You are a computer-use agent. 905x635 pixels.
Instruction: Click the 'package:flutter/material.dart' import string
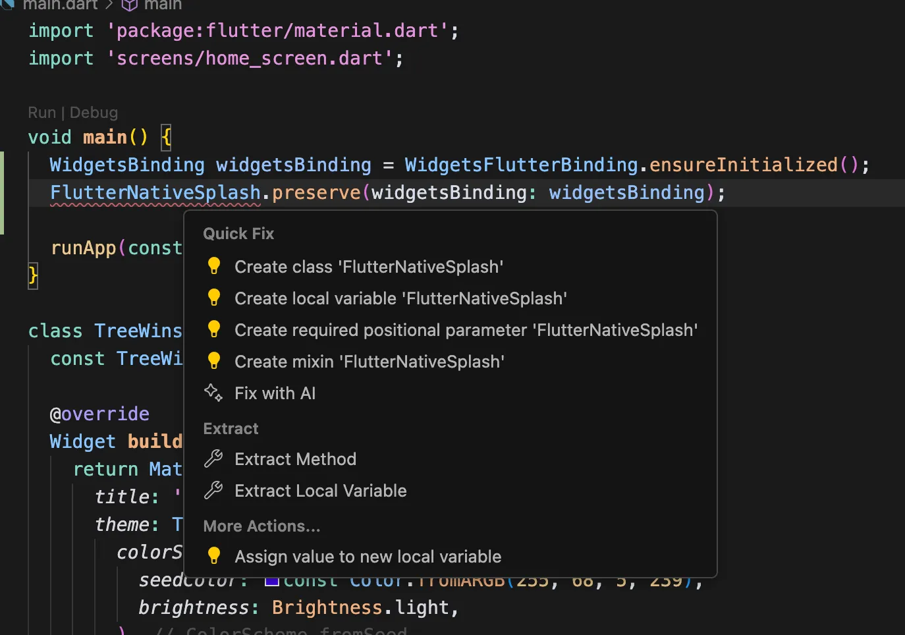(277, 30)
